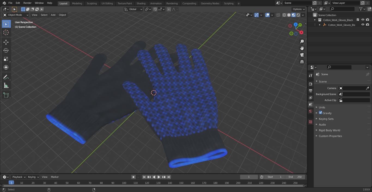Open the File menu
This screenshot has height=192, width=372.
10,3
